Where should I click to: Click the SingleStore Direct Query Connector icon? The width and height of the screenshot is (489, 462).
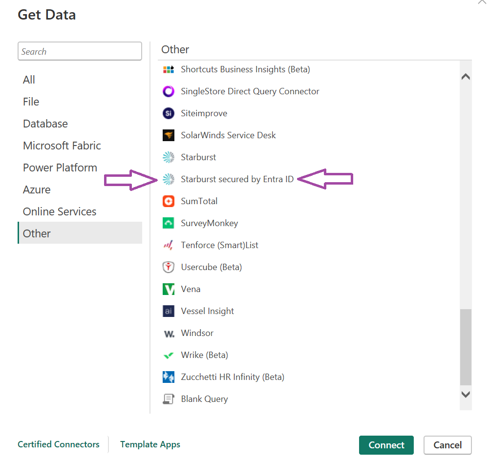tap(169, 91)
